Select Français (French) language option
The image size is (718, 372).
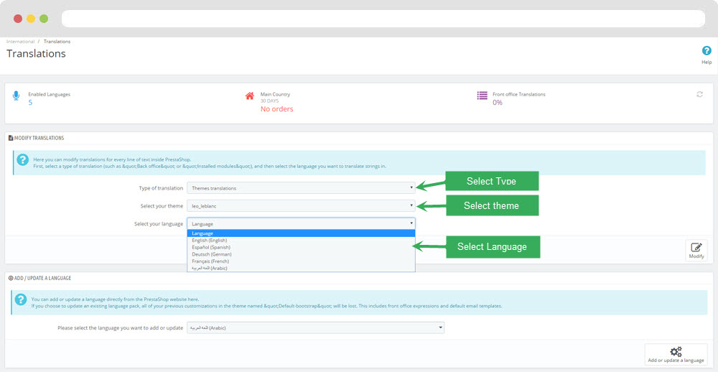pyautogui.click(x=210, y=261)
